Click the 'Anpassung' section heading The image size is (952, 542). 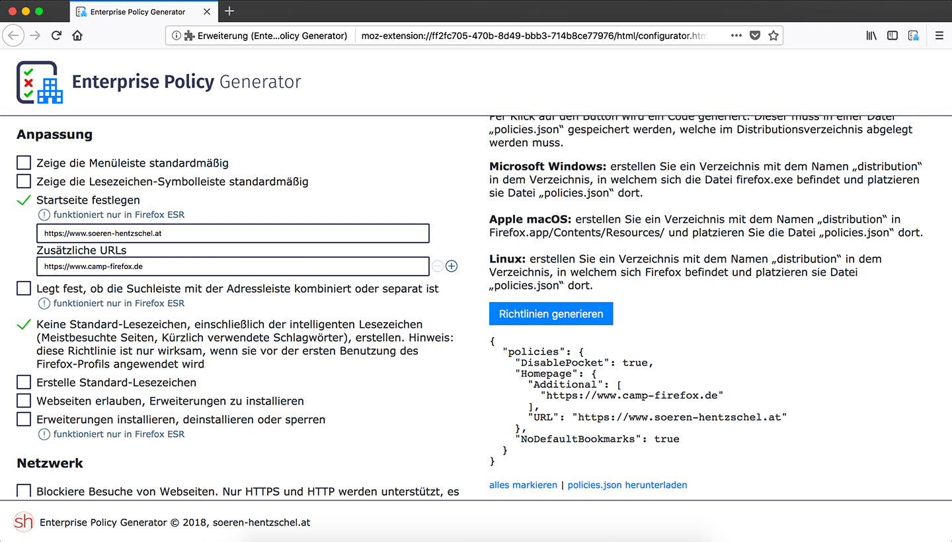(54, 135)
